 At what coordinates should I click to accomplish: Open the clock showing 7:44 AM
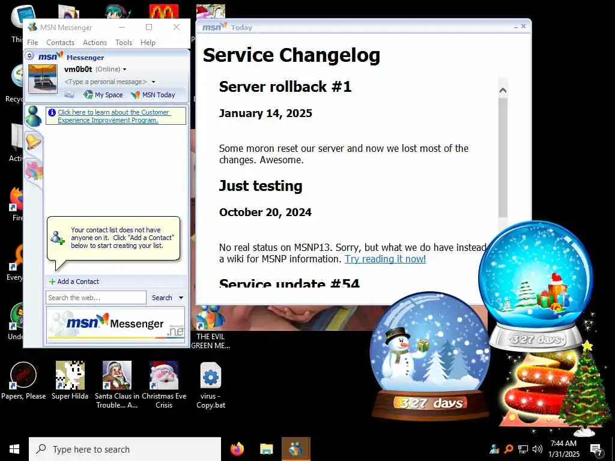coord(563,449)
